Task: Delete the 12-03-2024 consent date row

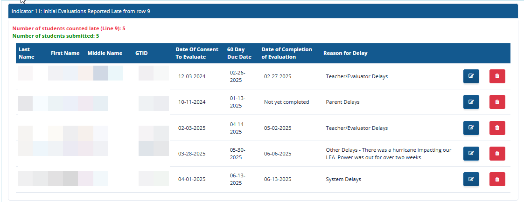Action: point(497,76)
